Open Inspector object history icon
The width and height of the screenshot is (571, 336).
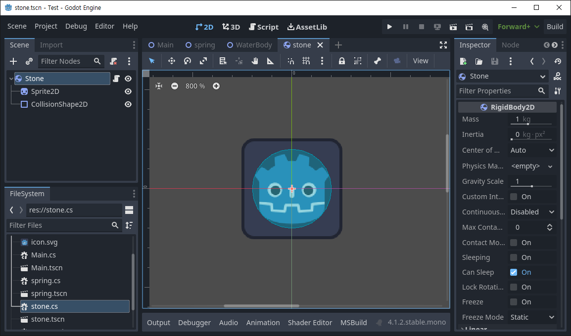coord(558,61)
